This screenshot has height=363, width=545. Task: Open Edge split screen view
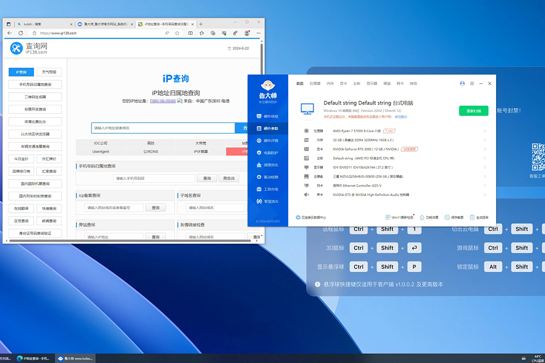click(190, 33)
